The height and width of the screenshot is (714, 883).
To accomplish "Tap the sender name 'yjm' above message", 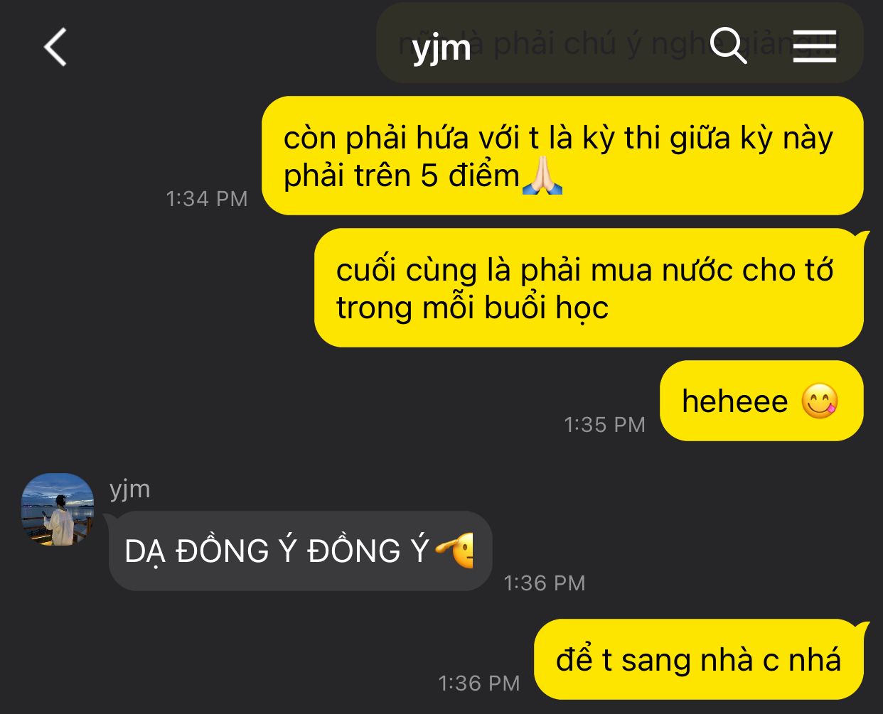I will click(x=129, y=489).
